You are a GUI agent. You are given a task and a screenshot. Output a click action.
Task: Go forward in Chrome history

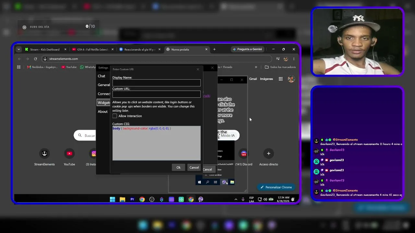point(27,59)
